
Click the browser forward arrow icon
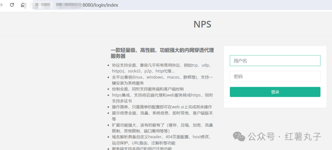click(x=2, y=5)
